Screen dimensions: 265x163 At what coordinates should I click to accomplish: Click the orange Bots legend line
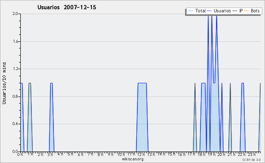point(246,11)
